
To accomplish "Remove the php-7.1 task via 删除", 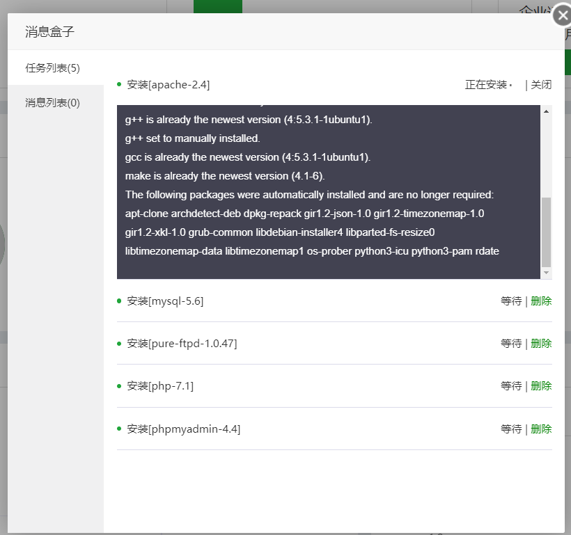I will pos(541,386).
